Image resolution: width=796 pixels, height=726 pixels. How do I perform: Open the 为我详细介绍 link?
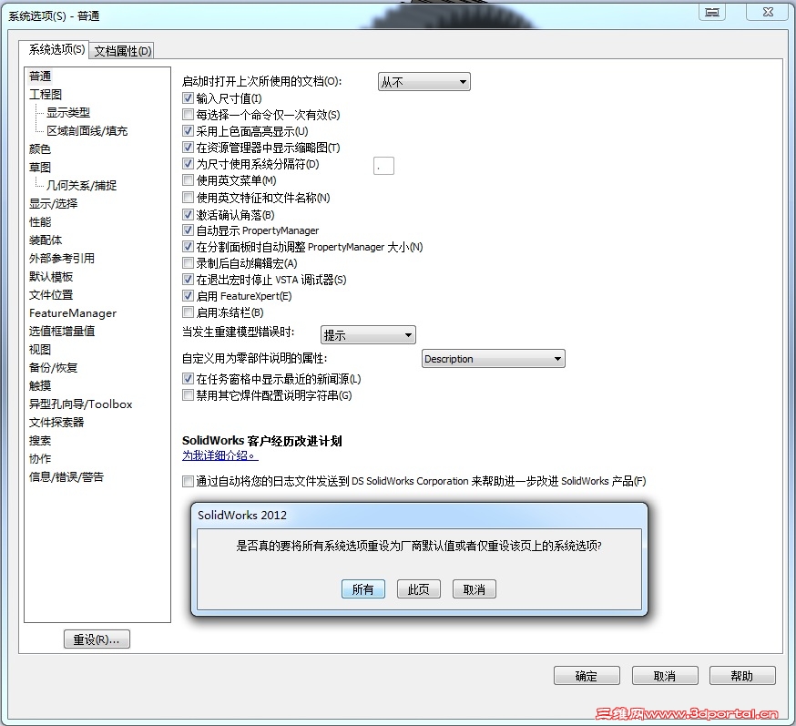(219, 455)
